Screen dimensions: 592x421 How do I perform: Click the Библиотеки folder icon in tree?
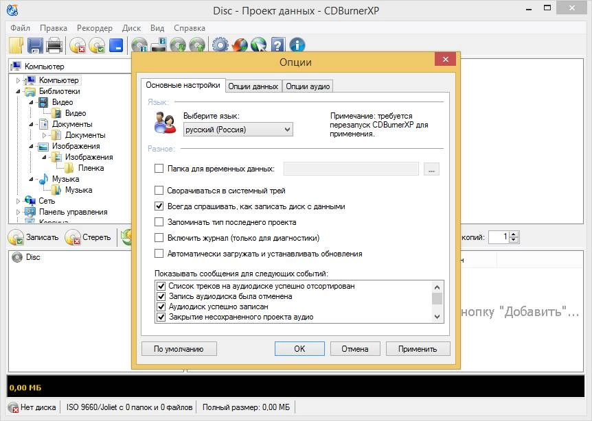tap(30, 92)
